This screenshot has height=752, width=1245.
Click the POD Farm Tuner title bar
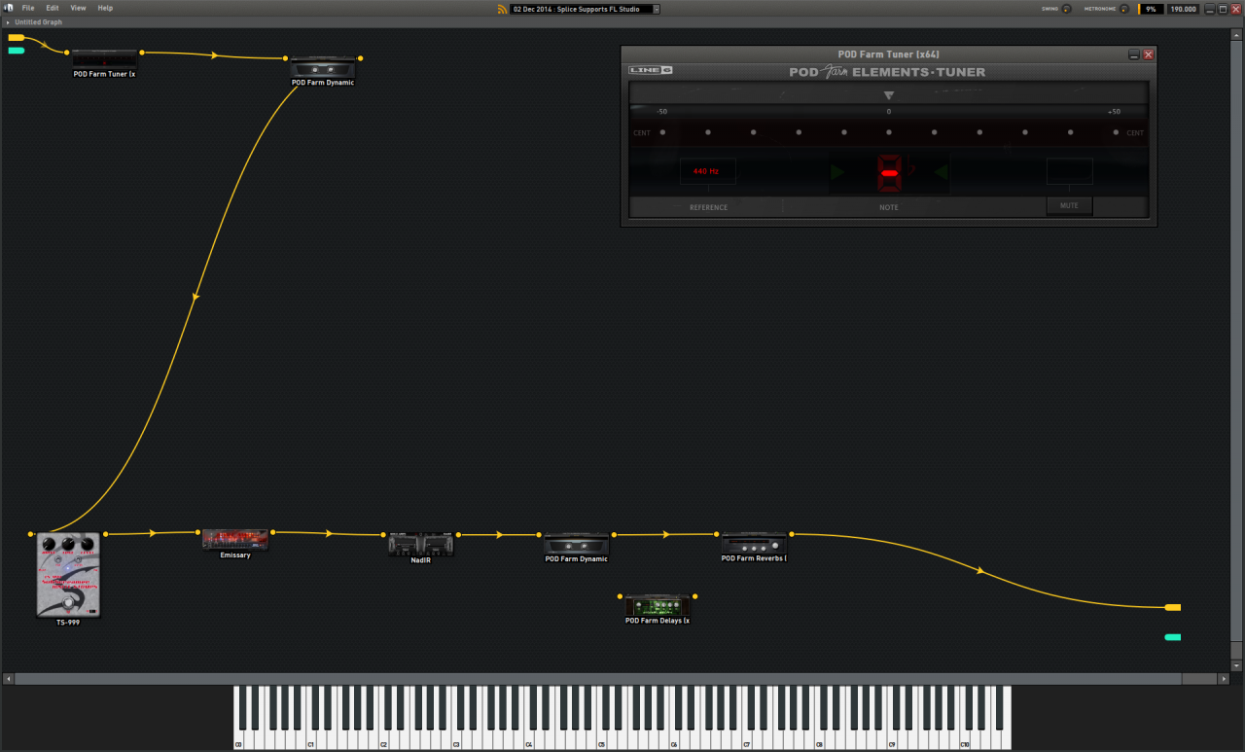[889, 54]
